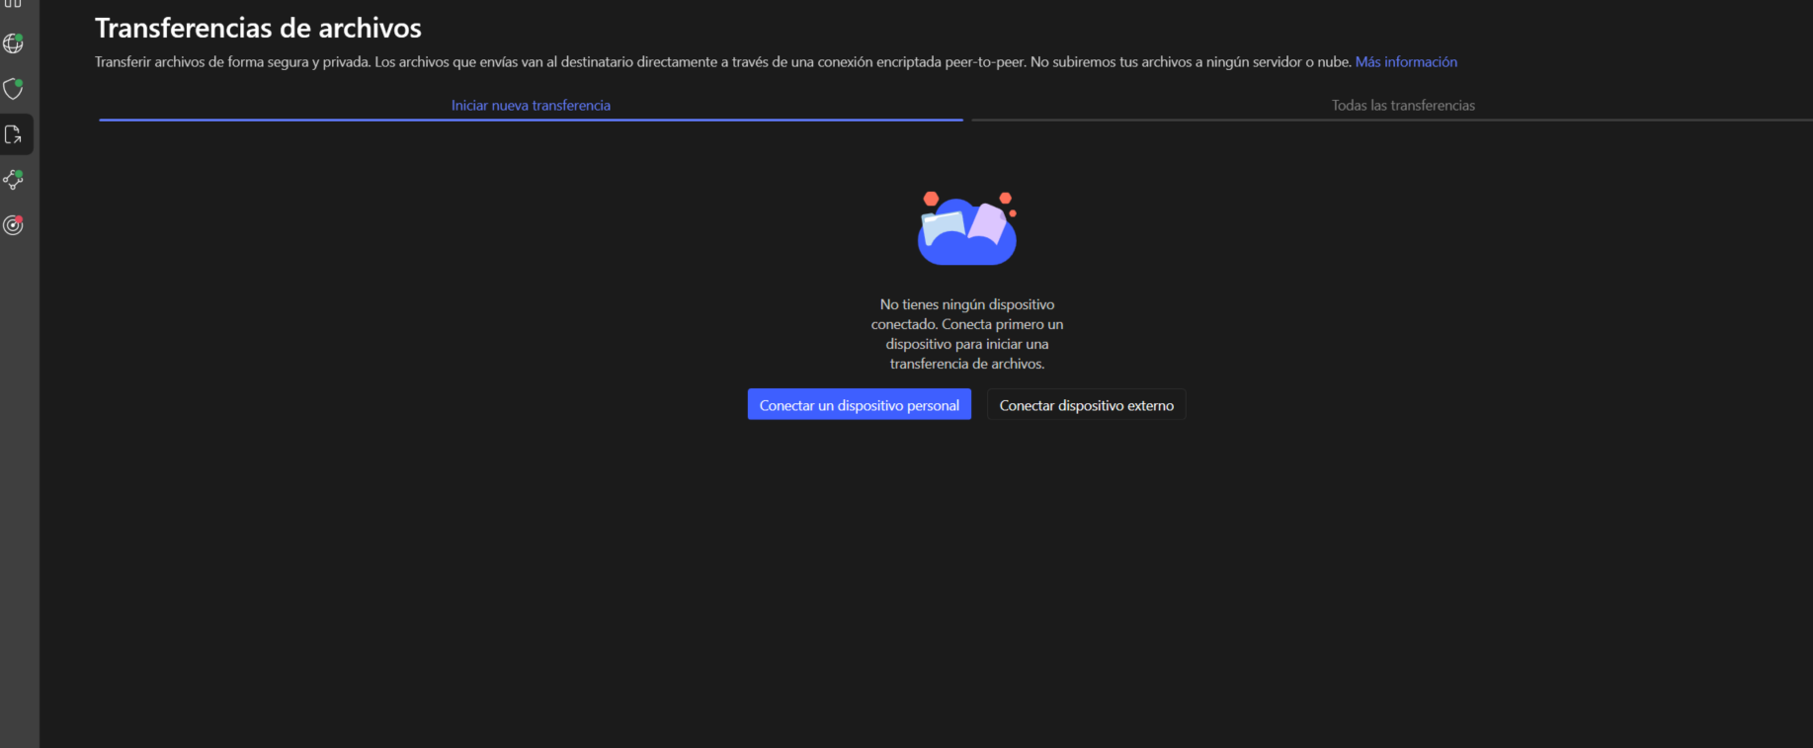Viewport: 1813px width, 748px height.
Task: Open the Threat Protection shield icon
Action: tap(13, 90)
